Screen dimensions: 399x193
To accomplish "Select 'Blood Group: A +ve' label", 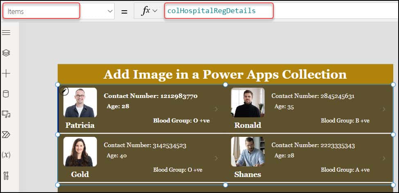I will [345, 170].
